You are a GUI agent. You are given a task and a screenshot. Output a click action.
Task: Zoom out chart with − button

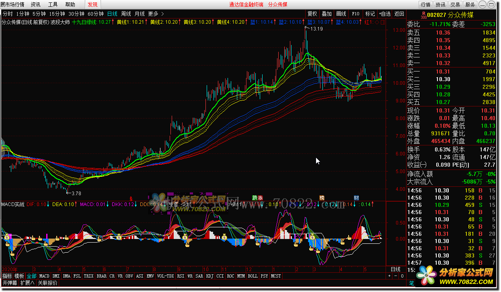[x=396, y=276]
